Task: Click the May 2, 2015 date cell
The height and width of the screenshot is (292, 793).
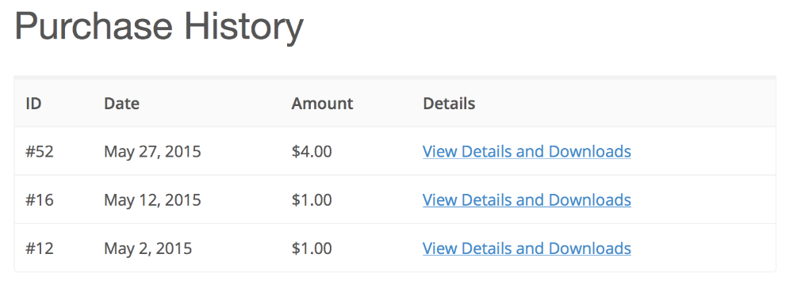Action: tap(147, 248)
